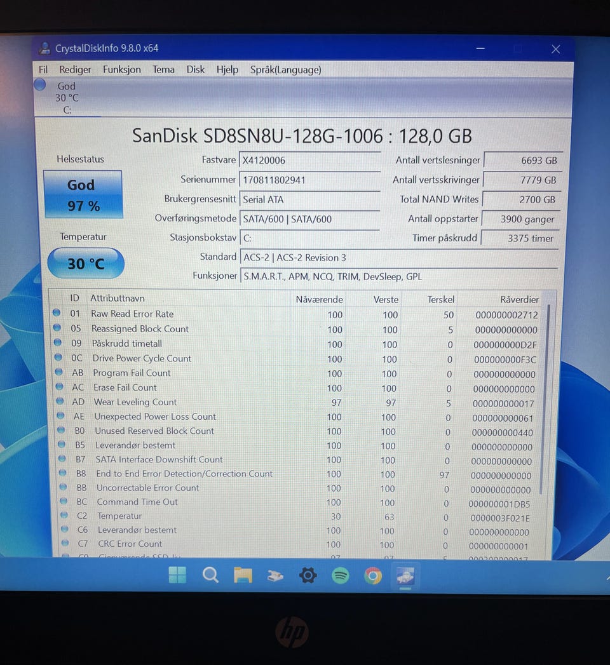Select the Command Time Out attribute name
Viewport: 610px width, 665px height.
pyautogui.click(x=137, y=502)
